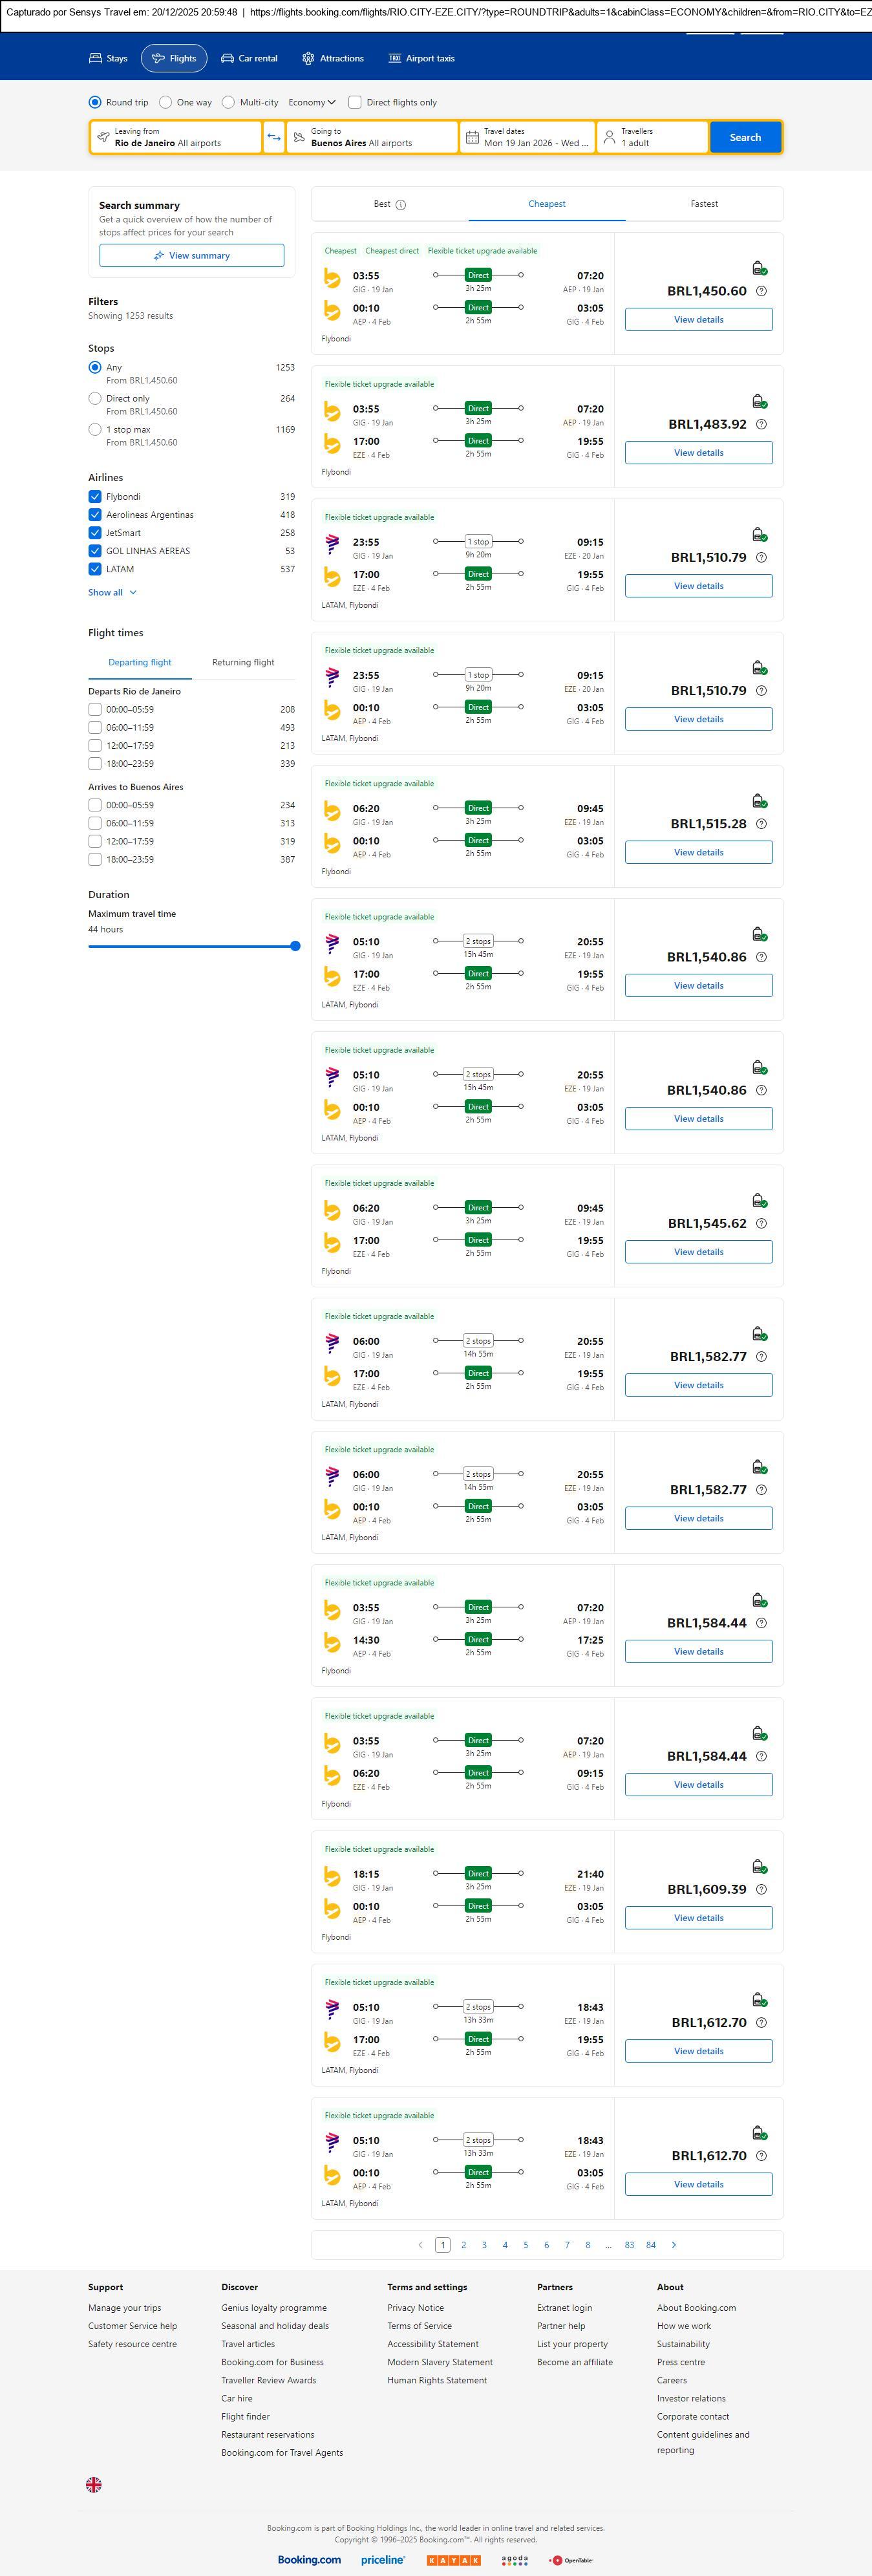Click the Car rental icon in top navigation

click(228, 58)
